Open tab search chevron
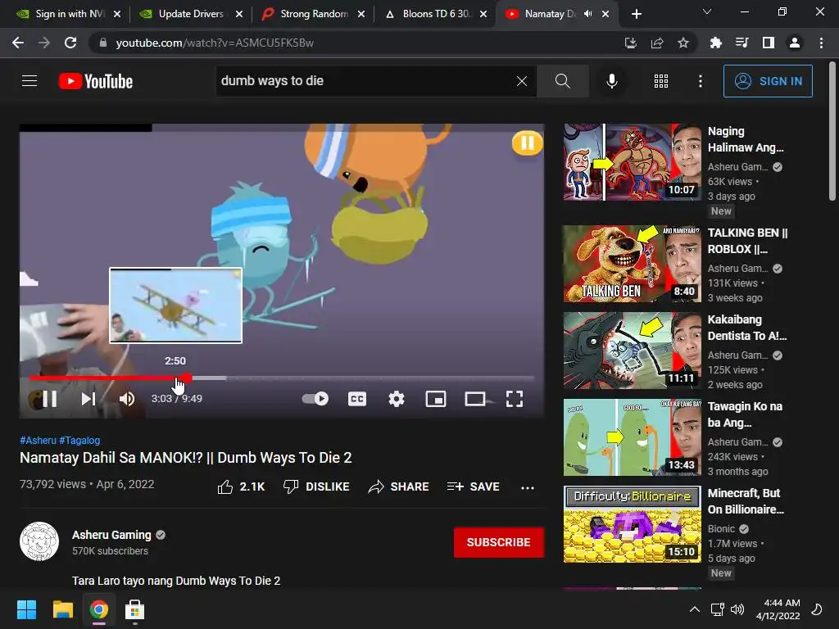The height and width of the screenshot is (629, 839). coord(707,11)
